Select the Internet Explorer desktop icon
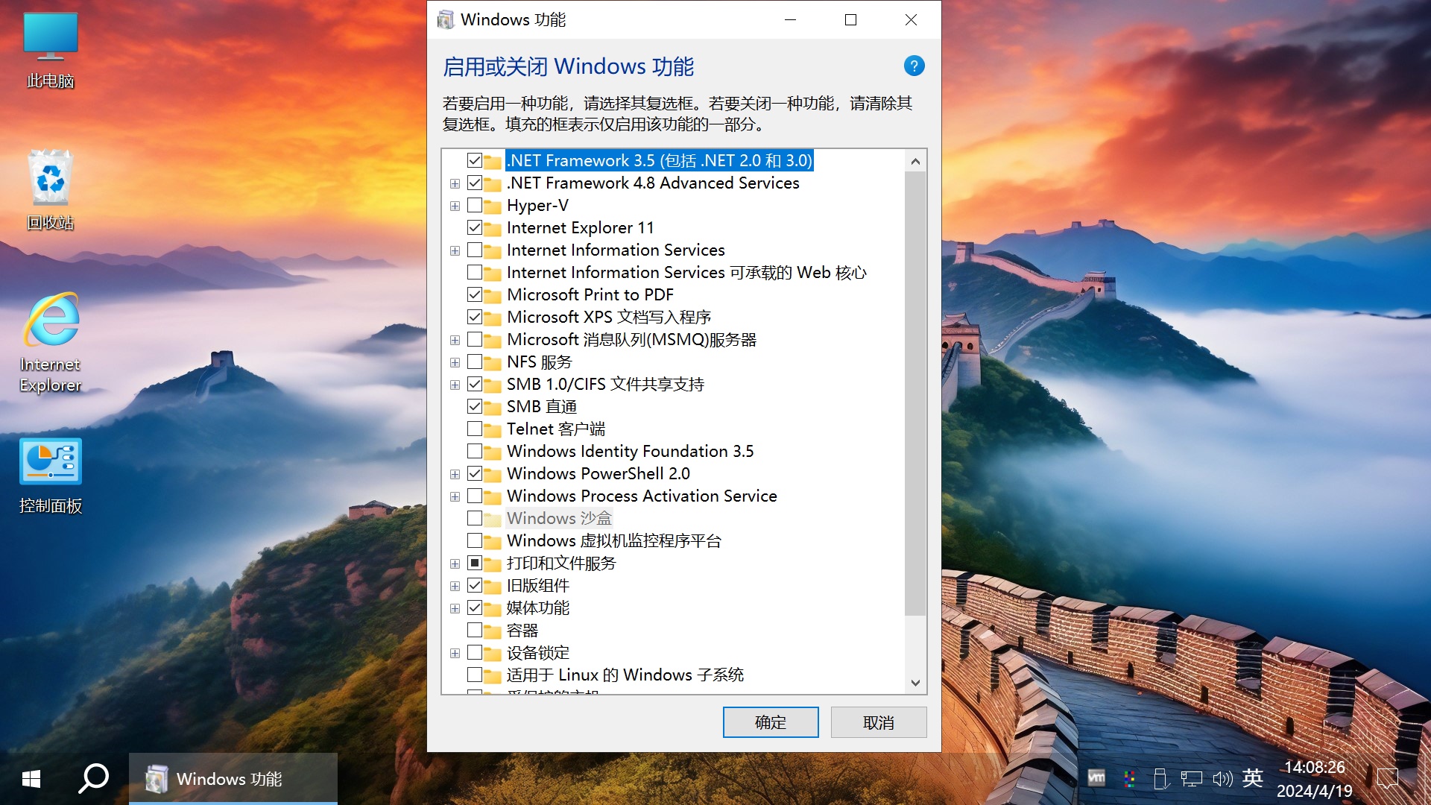Viewport: 1431px width, 805px height. pos(51,343)
